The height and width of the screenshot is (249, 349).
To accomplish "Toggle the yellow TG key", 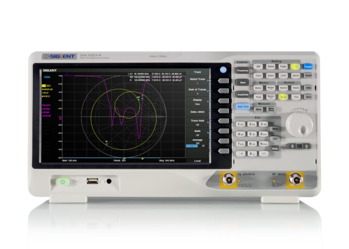I will (x=296, y=66).
